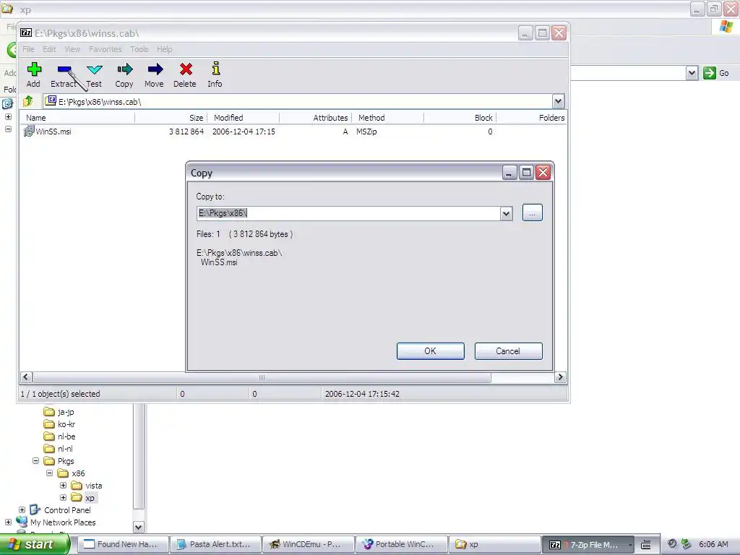
Task: Click the up-folder icon beside the 7-Zip address bar
Action: point(28,101)
